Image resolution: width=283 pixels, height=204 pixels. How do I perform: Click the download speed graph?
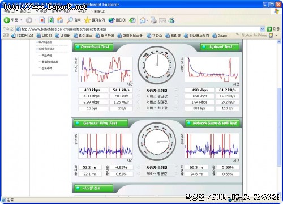point(105,69)
